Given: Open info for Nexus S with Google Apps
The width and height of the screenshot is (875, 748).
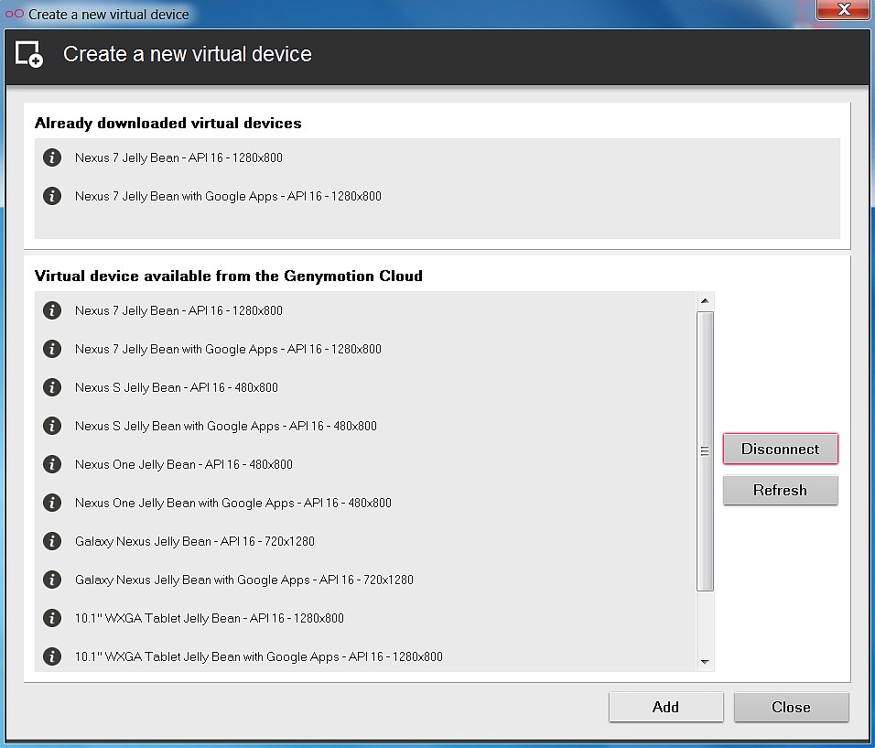Looking at the screenshot, I should tap(52, 426).
